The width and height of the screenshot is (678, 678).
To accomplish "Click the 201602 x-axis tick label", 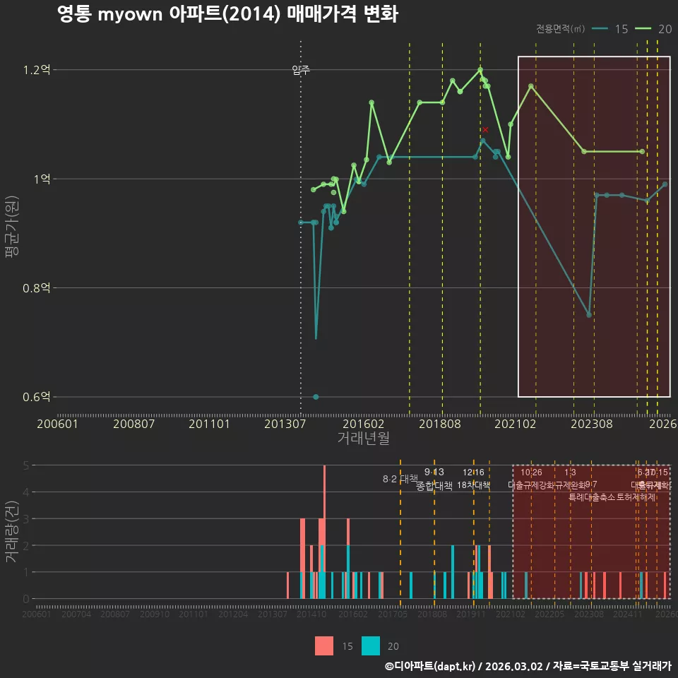I will click(x=363, y=424).
